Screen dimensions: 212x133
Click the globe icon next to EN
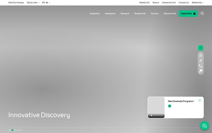(47, 3)
